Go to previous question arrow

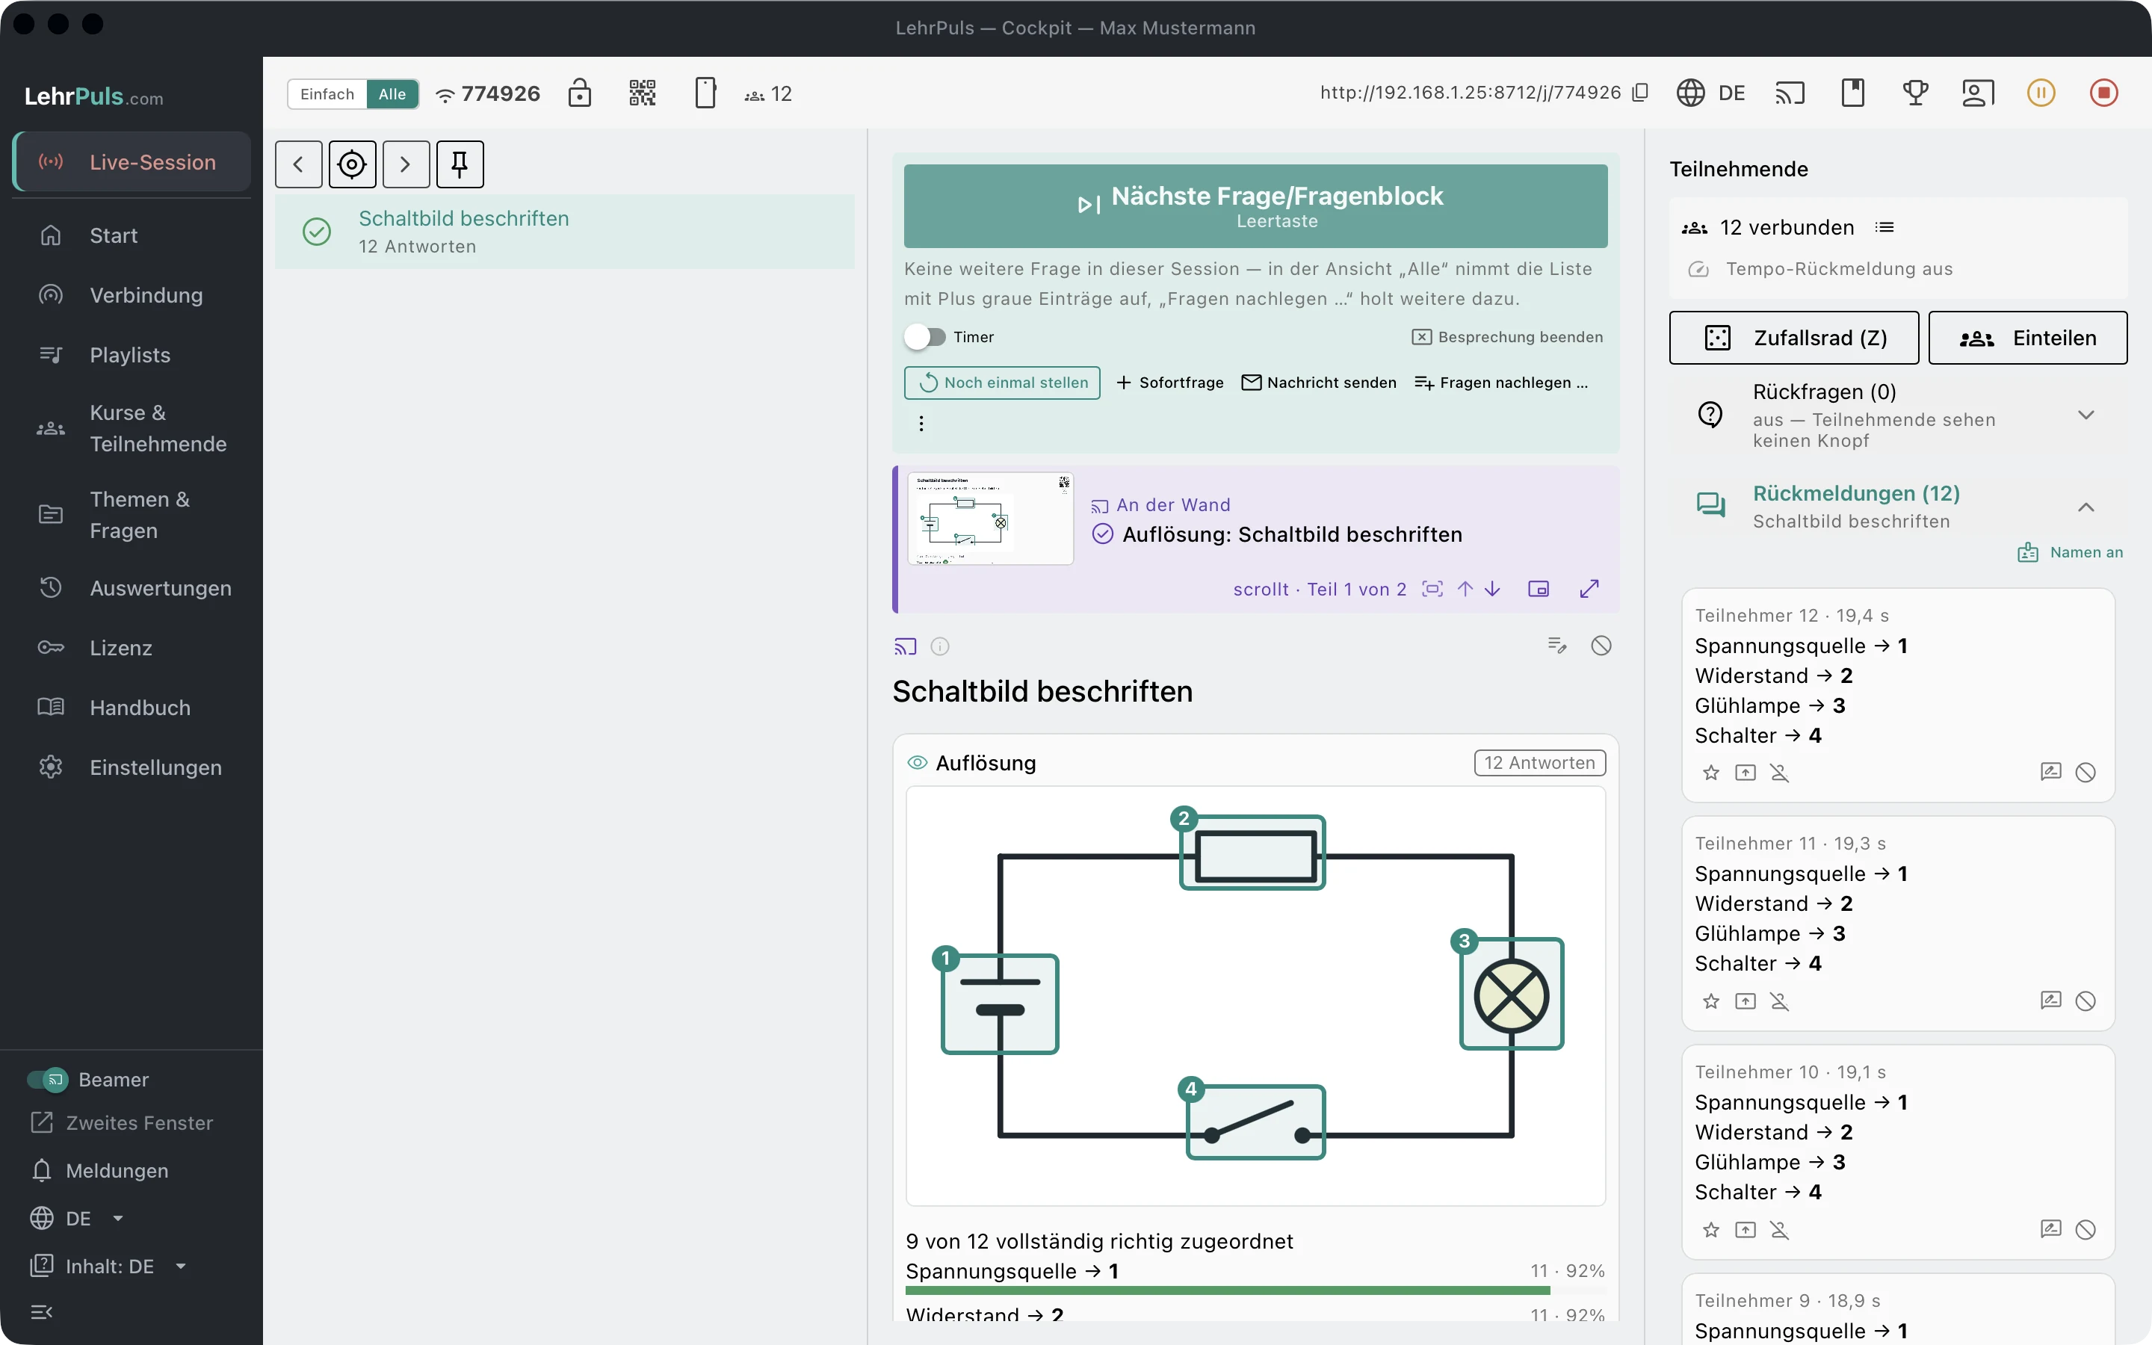[299, 164]
